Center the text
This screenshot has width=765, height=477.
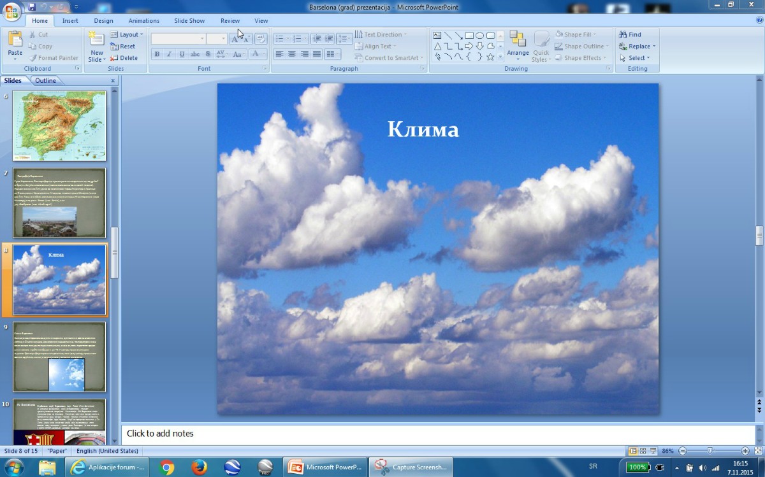292,54
